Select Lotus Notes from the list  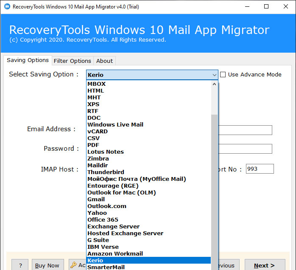[149, 152]
